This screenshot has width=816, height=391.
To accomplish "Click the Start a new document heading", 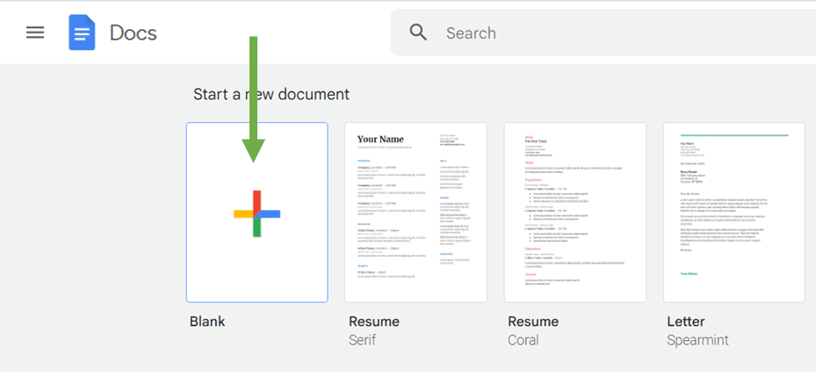I will coord(271,94).
